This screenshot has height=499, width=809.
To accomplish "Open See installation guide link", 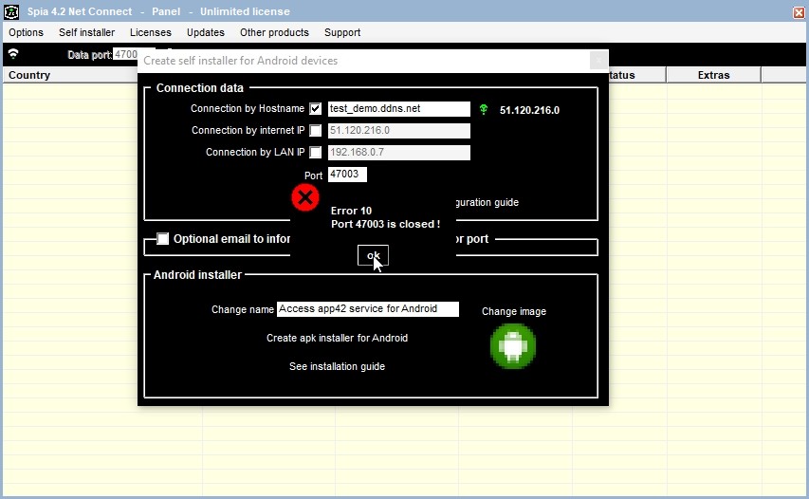I will (x=337, y=366).
